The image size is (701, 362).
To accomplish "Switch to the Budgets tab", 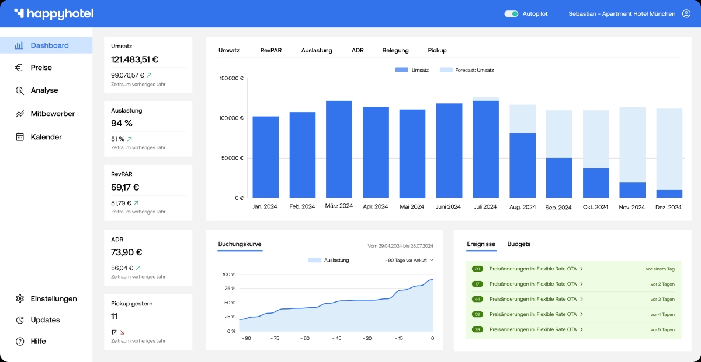I will (519, 244).
